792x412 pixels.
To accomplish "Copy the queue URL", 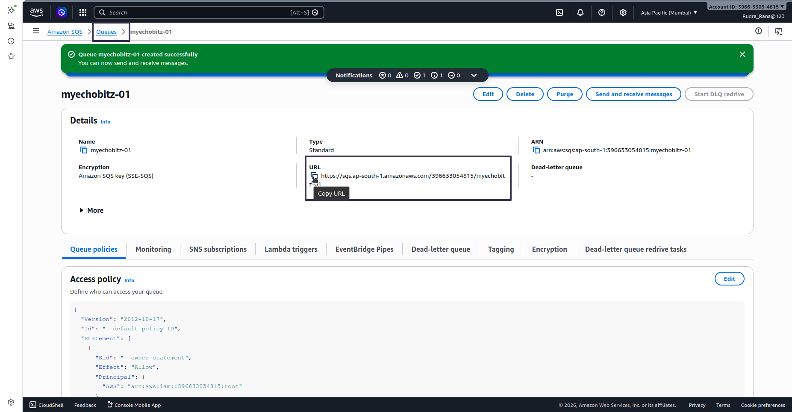I will (314, 176).
